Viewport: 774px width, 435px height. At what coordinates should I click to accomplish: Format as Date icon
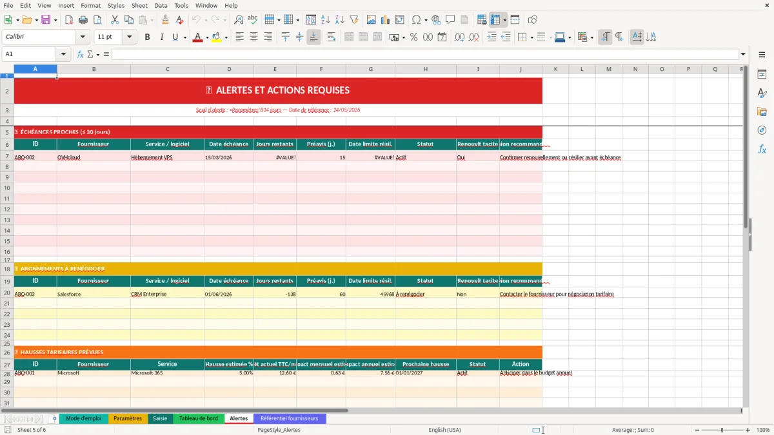coord(442,37)
